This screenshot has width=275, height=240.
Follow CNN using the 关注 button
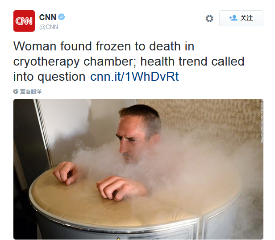(x=241, y=18)
